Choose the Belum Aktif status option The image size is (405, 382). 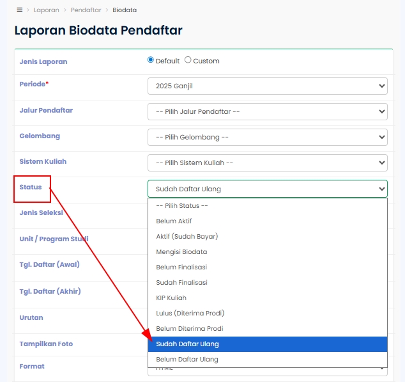pyautogui.click(x=174, y=221)
